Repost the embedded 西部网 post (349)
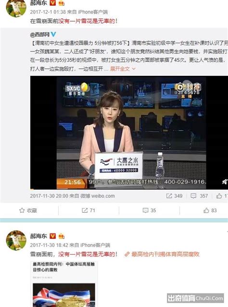Image resolution: width=228 pixels, height=307 pixels. tap(174, 196)
